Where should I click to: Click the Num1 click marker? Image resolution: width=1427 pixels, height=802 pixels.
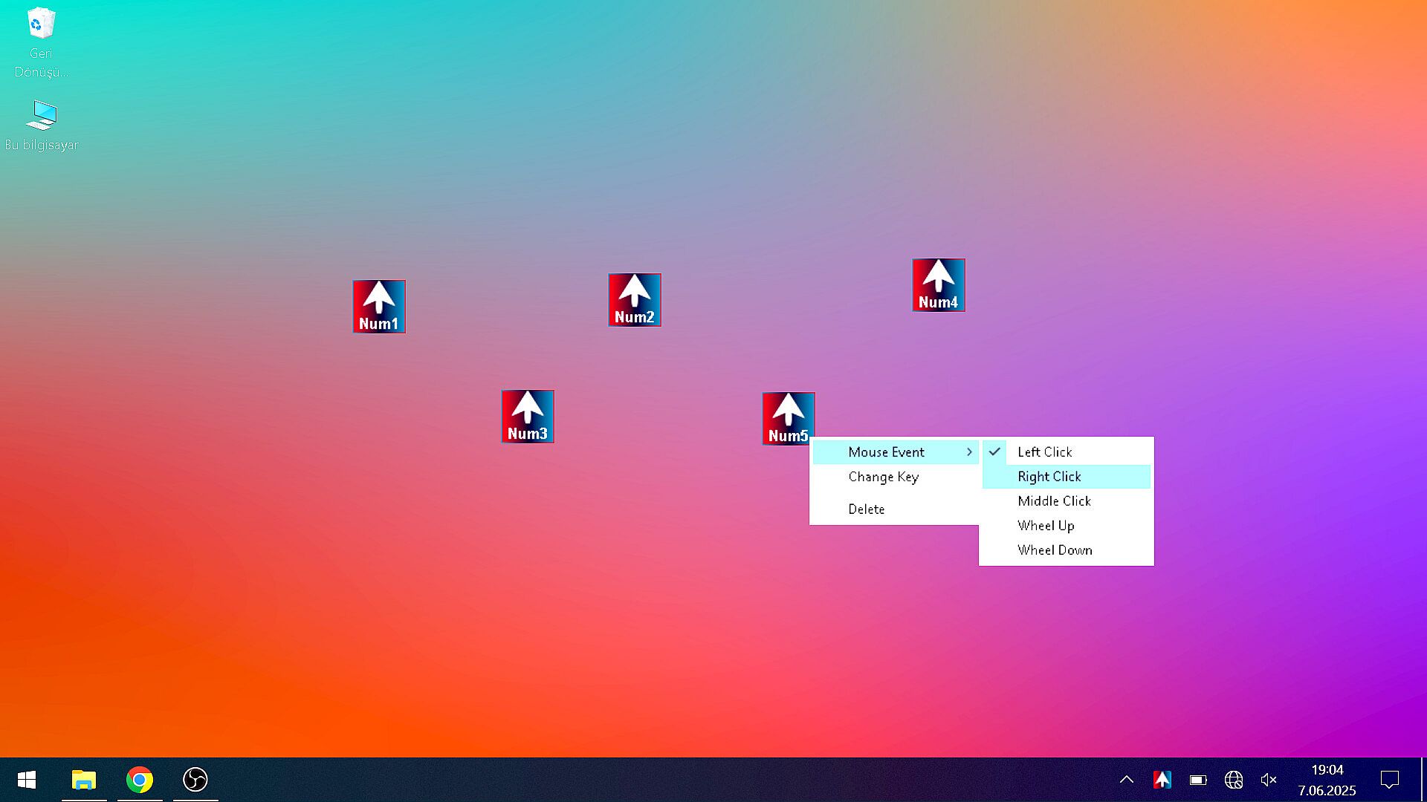[379, 307]
